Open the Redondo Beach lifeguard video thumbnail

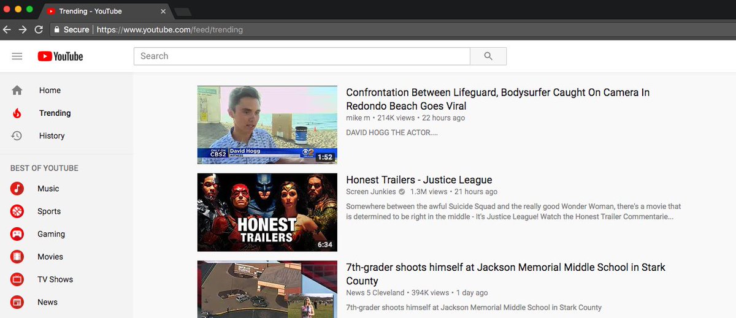267,125
